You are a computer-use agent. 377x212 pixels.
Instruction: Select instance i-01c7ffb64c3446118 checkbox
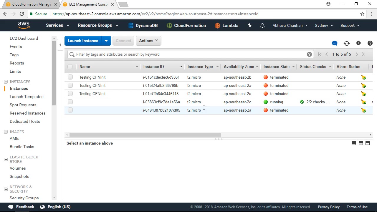coord(70,94)
